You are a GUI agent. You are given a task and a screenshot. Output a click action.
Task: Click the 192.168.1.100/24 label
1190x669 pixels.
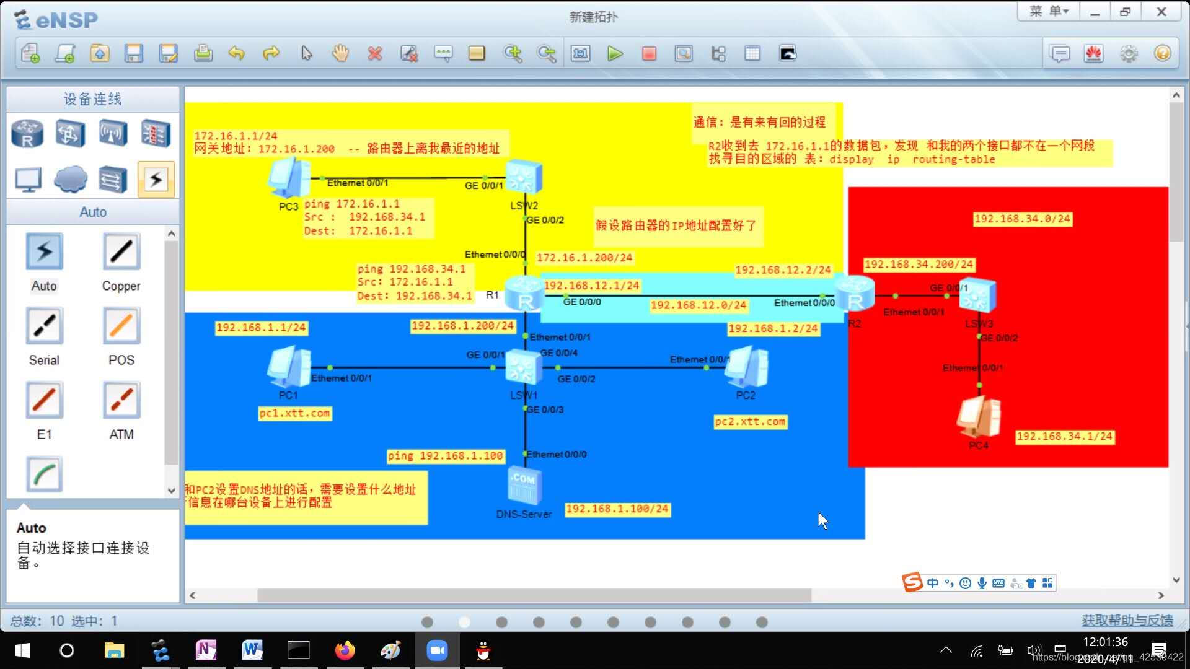(617, 509)
